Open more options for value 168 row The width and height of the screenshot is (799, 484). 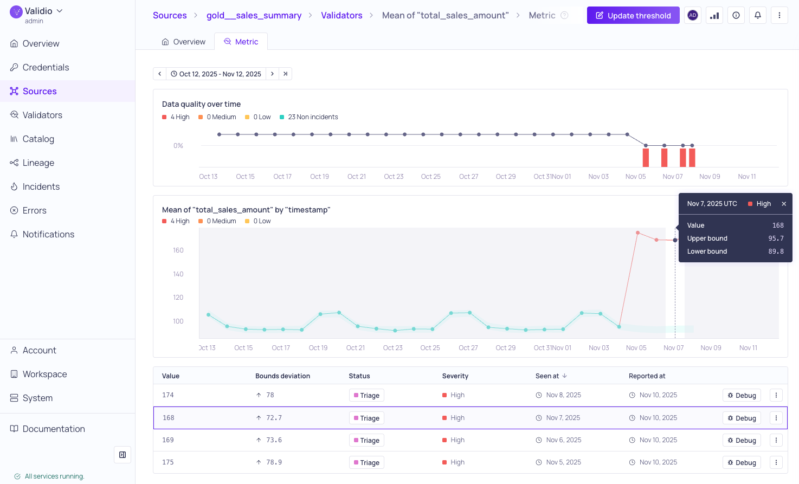[x=776, y=418]
